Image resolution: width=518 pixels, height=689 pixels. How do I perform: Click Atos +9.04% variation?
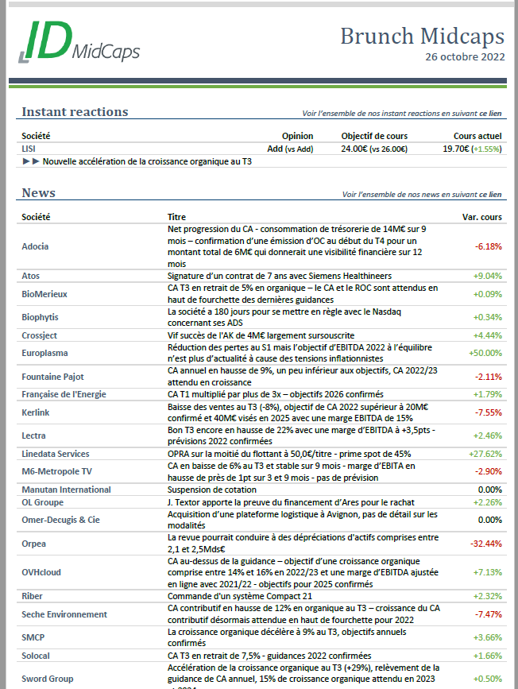click(x=487, y=276)
